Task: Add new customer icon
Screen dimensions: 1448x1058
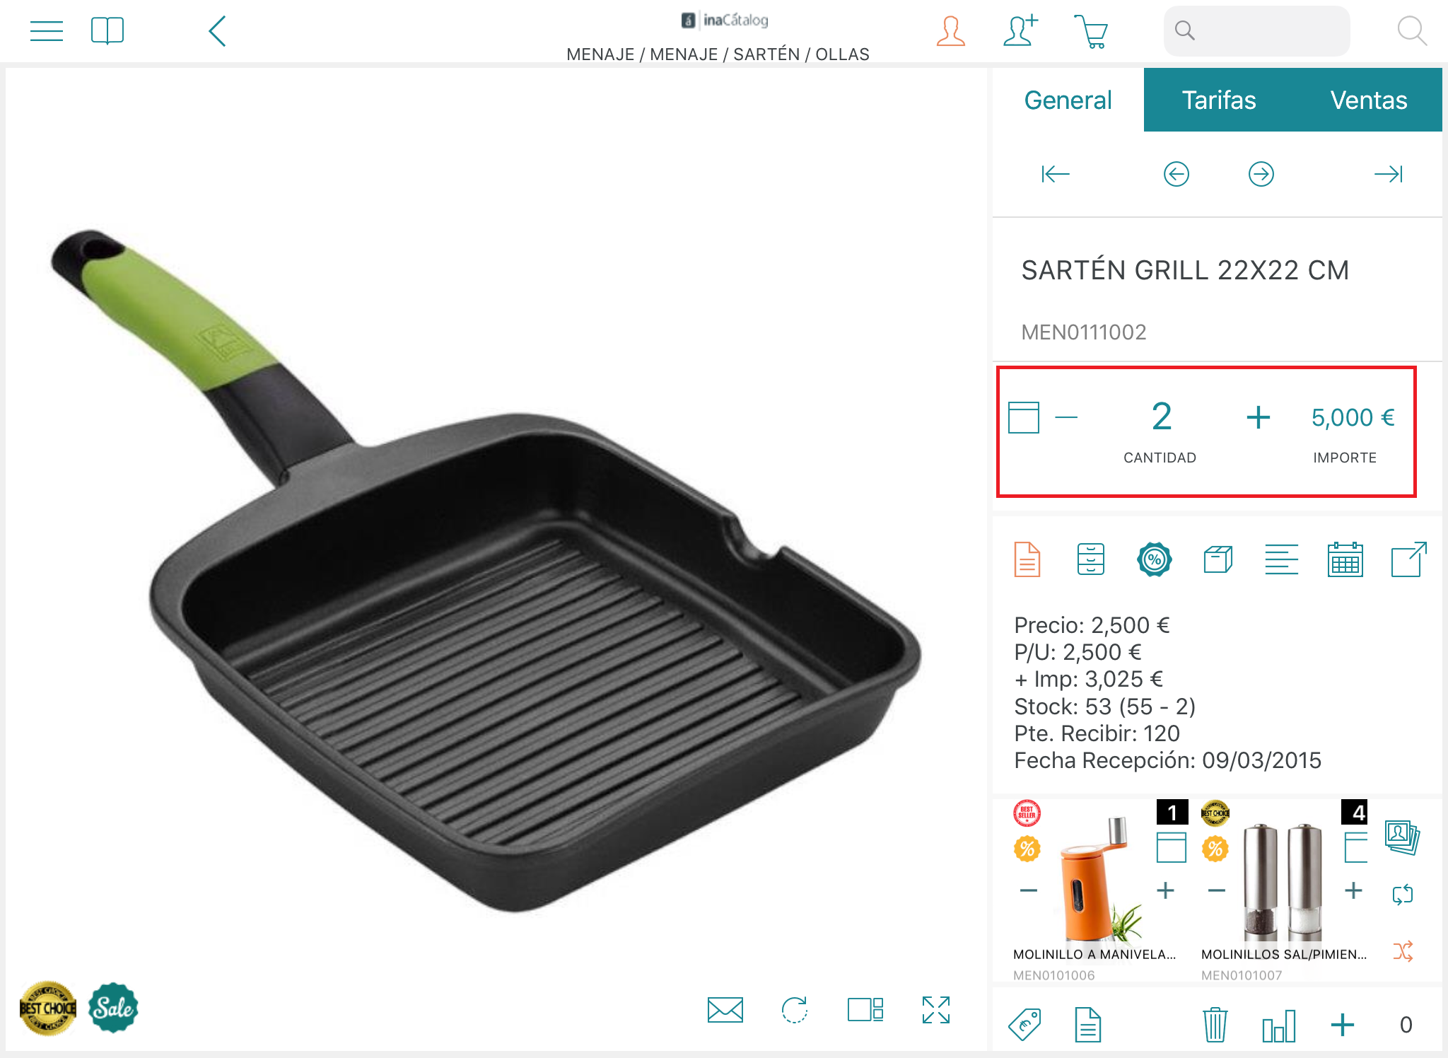Action: [x=1020, y=31]
